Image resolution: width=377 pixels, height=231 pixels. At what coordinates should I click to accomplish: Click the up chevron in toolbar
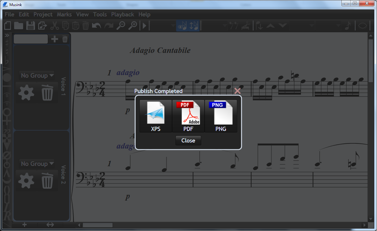270,25
